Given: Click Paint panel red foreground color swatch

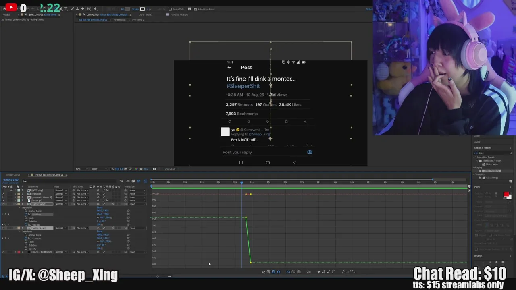Looking at the screenshot, I should point(506,194).
